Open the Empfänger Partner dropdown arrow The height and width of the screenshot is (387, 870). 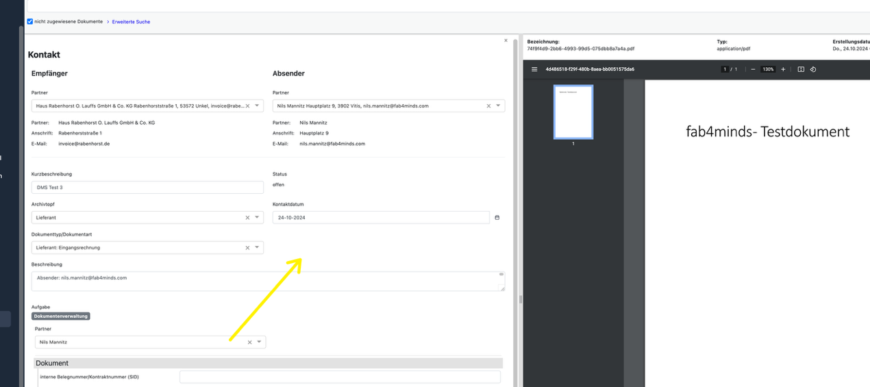click(x=258, y=106)
